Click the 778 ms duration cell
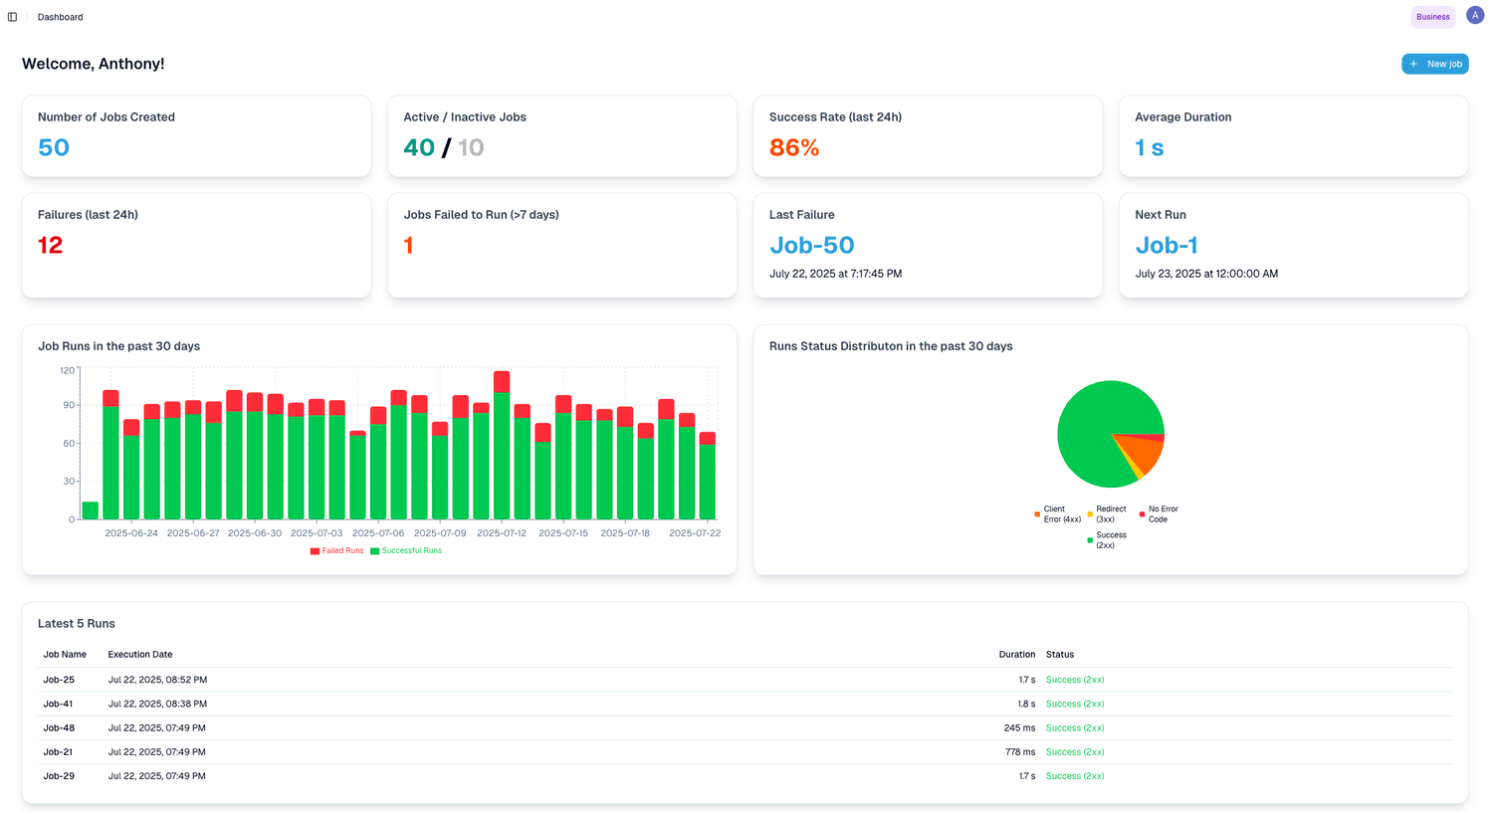Screen dimensions: 1493x813 pos(1020,752)
